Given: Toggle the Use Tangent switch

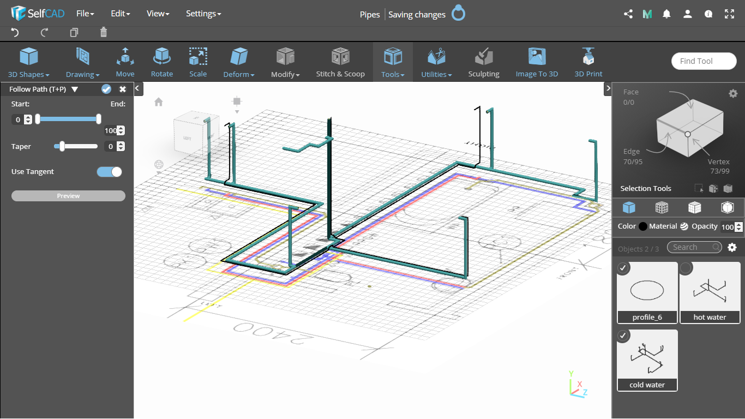Looking at the screenshot, I should click(x=110, y=172).
